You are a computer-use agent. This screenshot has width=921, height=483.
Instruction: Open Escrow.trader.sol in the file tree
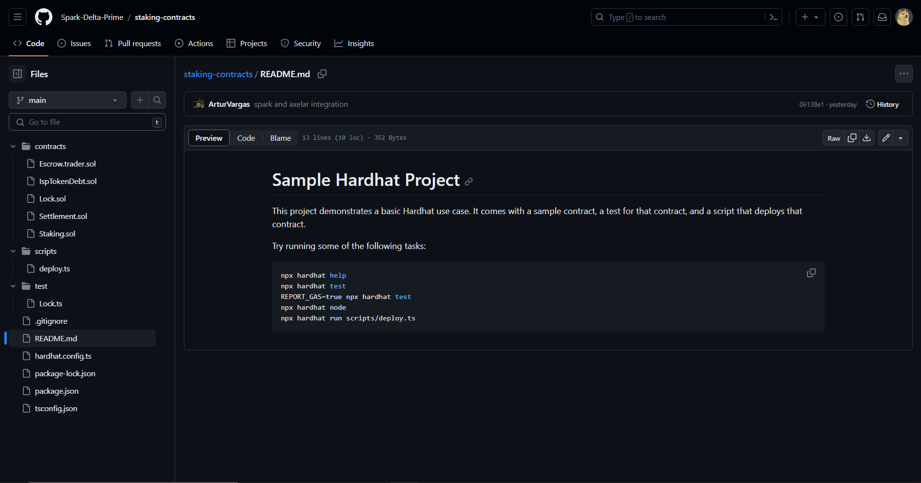(67, 164)
